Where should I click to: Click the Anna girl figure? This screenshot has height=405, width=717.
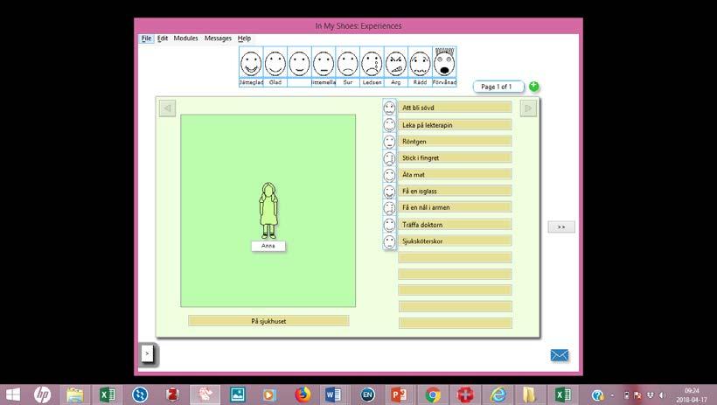coord(268,211)
